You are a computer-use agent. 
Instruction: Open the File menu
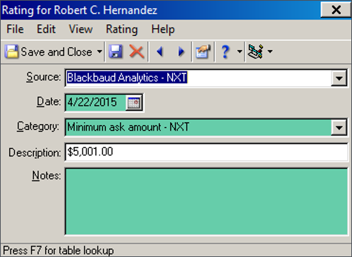pyautogui.click(x=15, y=30)
